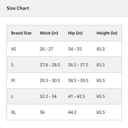Select the XL size row label
The width and height of the screenshot is (128, 128).
point(13,112)
